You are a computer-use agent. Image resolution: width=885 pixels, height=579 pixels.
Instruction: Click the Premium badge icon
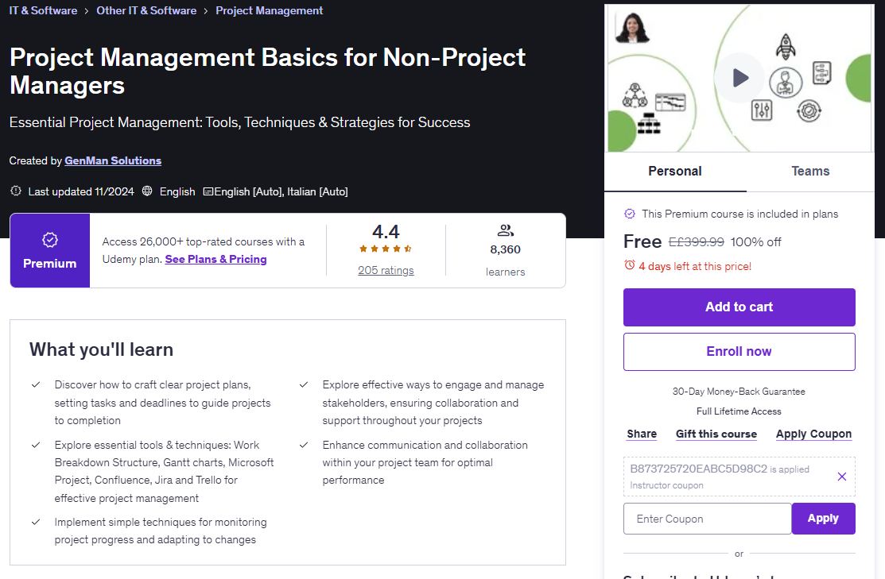point(49,240)
